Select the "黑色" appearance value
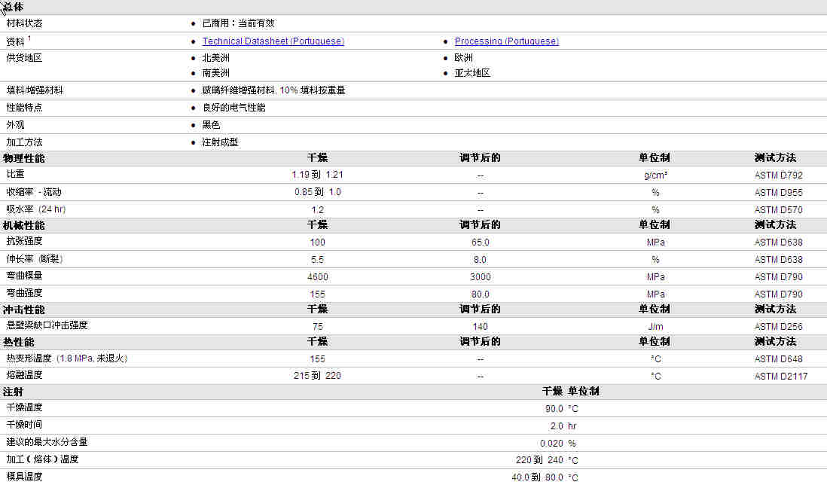Viewport: 827px width, 485px height. coord(211,125)
